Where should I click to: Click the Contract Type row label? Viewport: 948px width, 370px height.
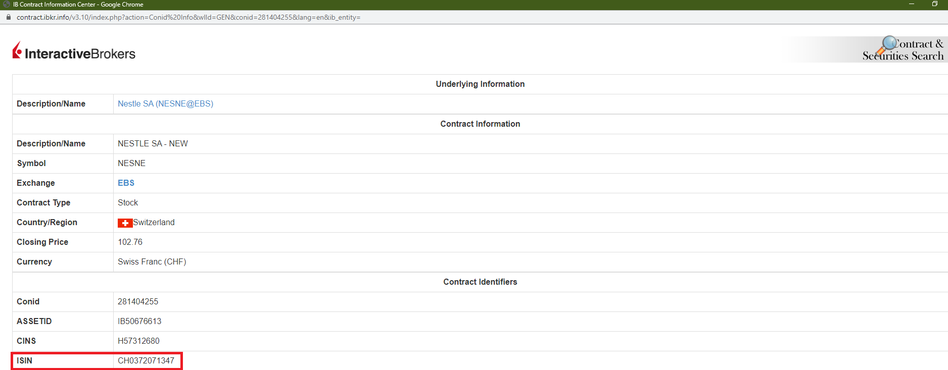pos(43,202)
